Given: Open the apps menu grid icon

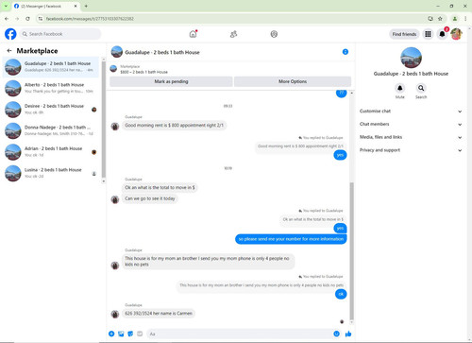Looking at the screenshot, I should pyautogui.click(x=428, y=34).
